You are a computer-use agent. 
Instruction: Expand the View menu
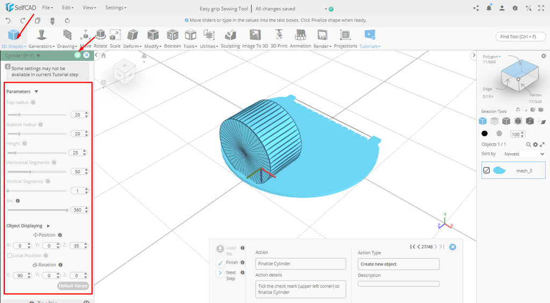89,8
